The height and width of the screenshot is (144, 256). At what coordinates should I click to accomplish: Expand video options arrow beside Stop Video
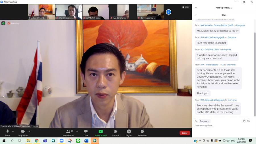tap(29, 131)
